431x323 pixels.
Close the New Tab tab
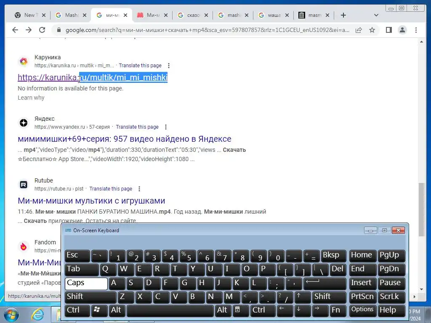[x=44, y=15]
